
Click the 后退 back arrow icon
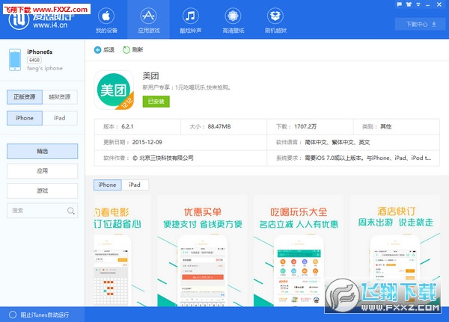[x=98, y=49]
